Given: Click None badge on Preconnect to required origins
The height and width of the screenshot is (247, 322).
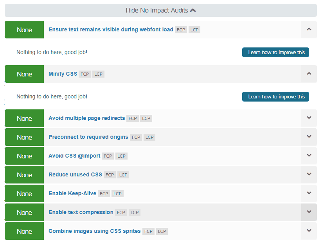Looking at the screenshot, I should 24,137.
